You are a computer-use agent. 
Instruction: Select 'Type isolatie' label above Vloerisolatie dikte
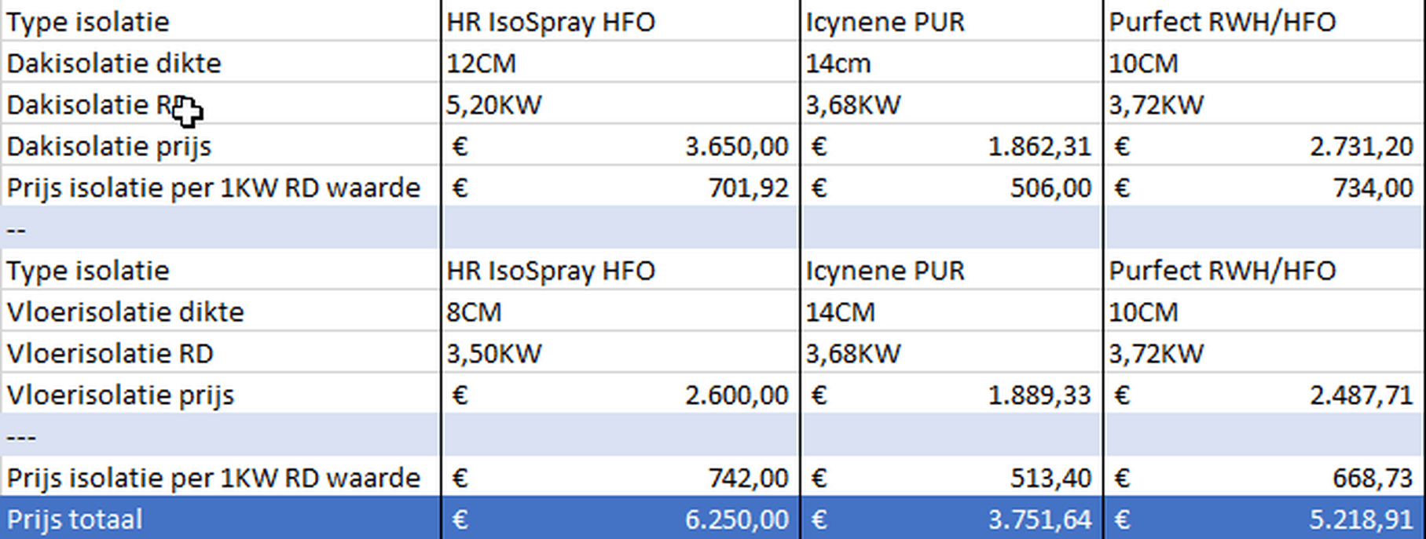(221, 270)
